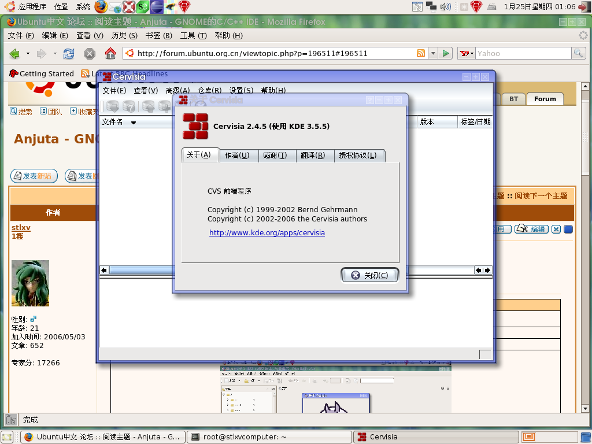The height and width of the screenshot is (444, 592).
Task: Open the Firefox back history dropdown arrow
Action: [x=28, y=54]
